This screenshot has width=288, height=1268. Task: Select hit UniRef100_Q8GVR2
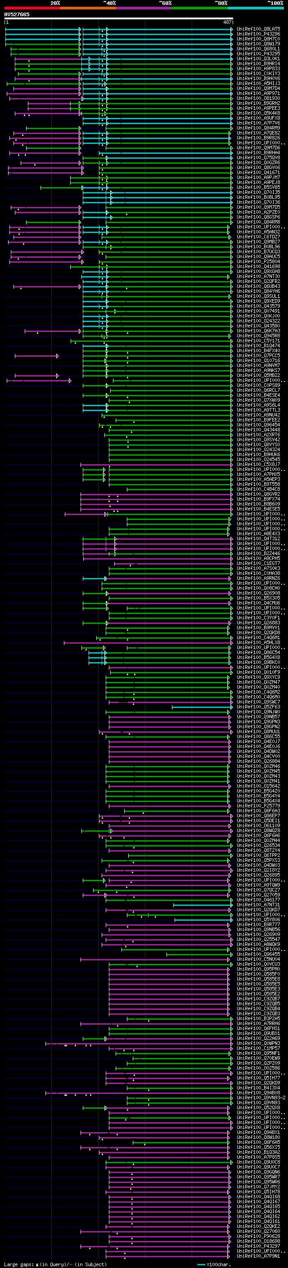pyautogui.click(x=258, y=494)
